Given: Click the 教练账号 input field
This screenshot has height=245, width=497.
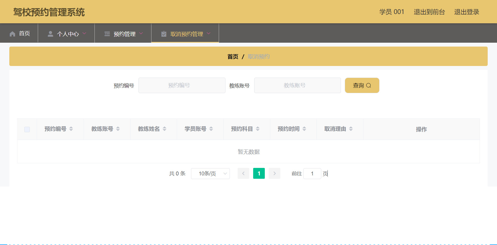Looking at the screenshot, I should [x=297, y=85].
